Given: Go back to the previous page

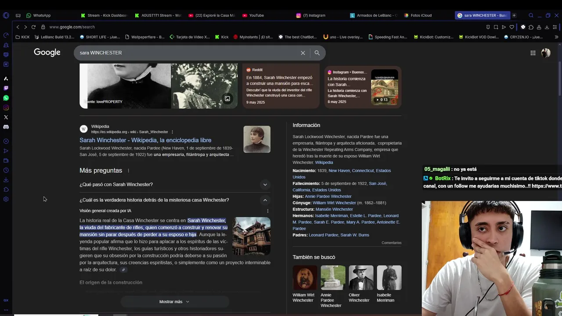Looking at the screenshot, I should click(18, 27).
